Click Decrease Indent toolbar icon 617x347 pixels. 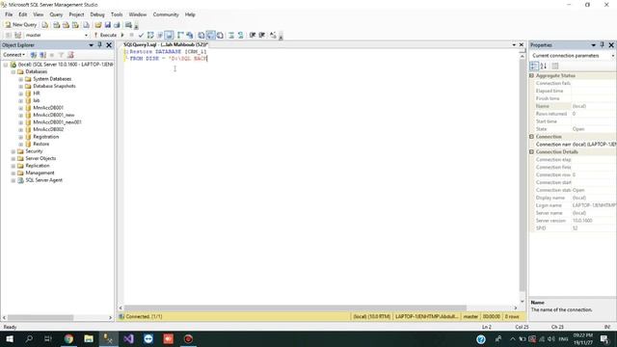[253, 35]
